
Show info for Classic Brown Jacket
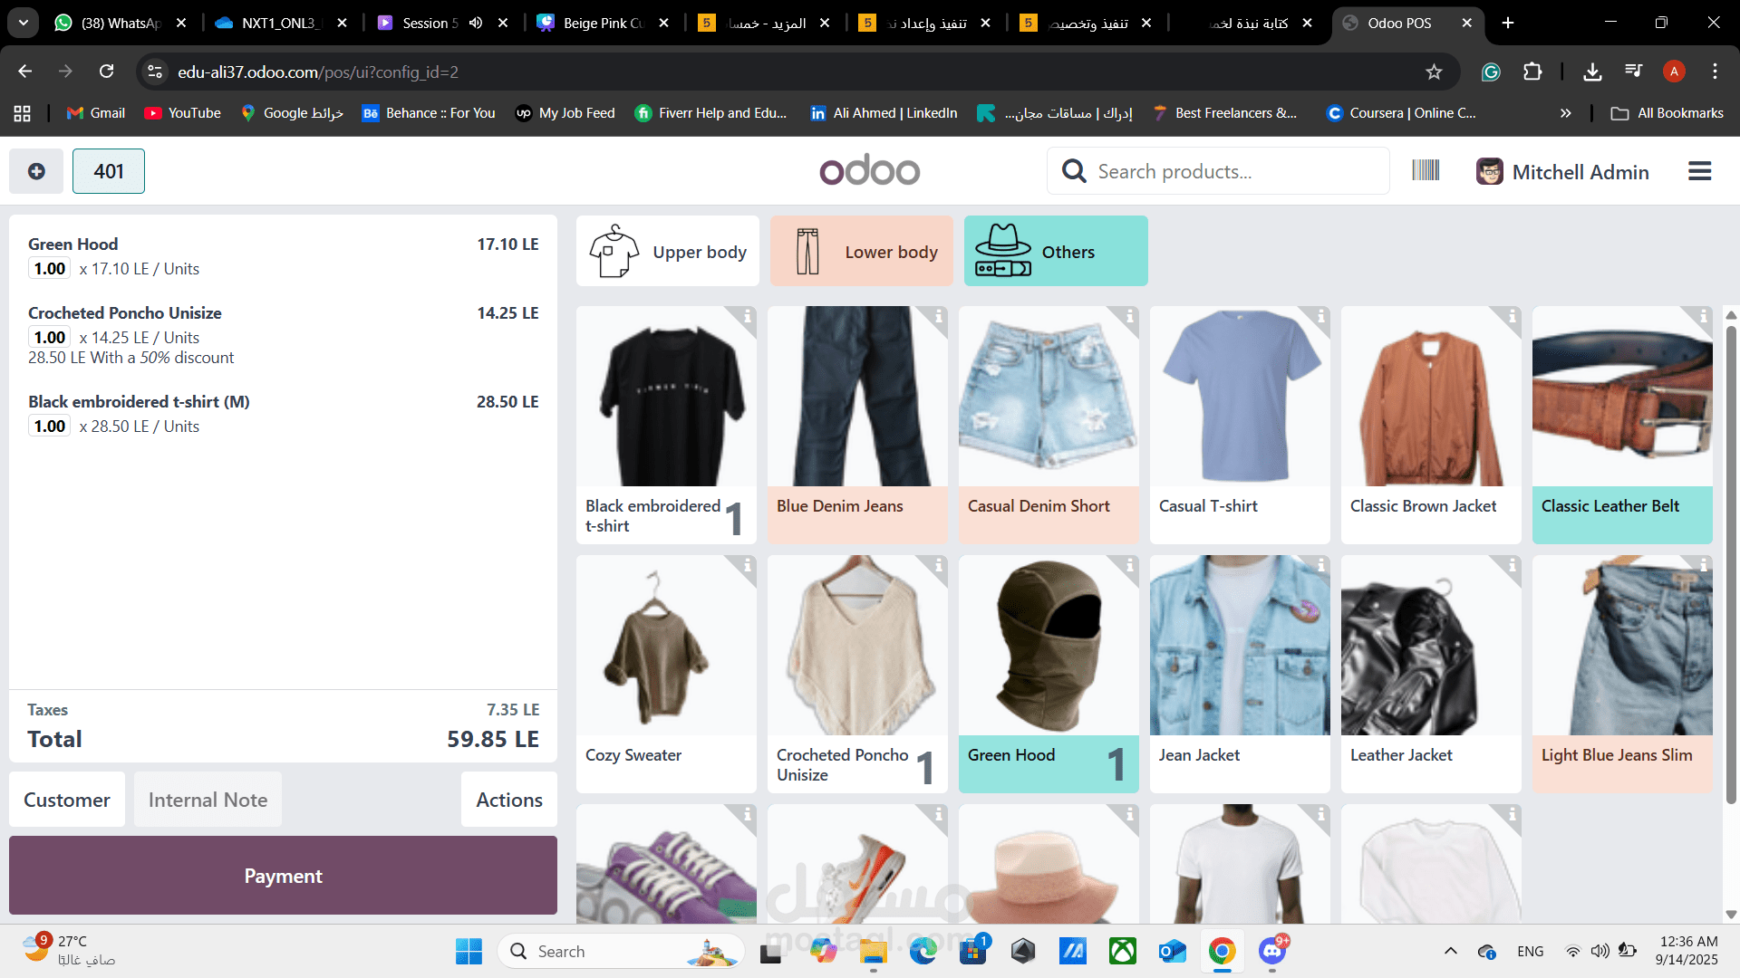point(1512,316)
